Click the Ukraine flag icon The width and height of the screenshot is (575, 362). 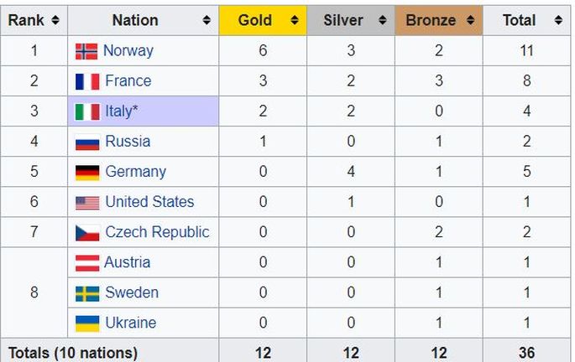tap(87, 323)
